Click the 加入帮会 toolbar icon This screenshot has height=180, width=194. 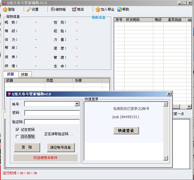(98, 9)
